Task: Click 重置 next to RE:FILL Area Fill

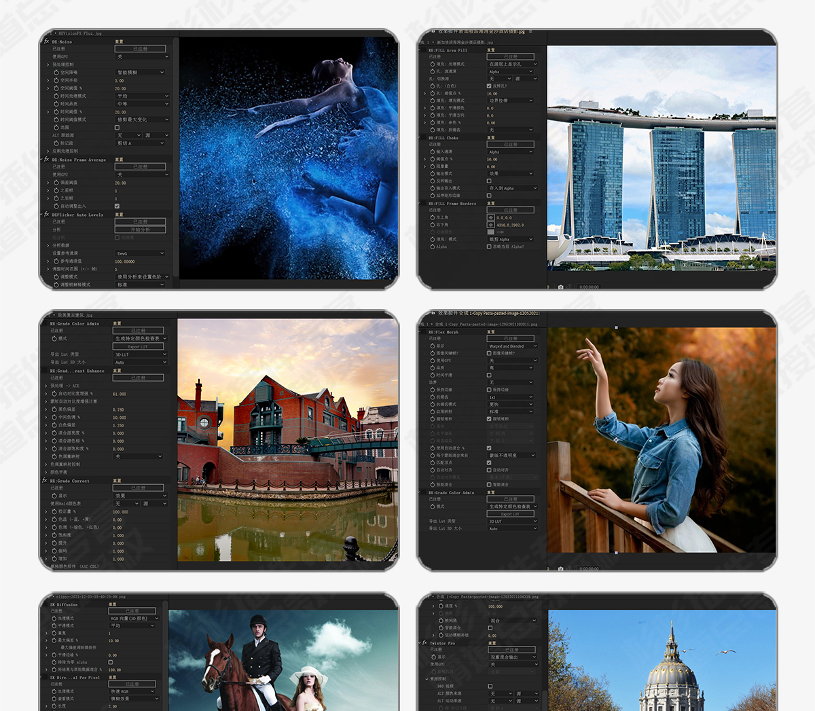Action: (491, 50)
